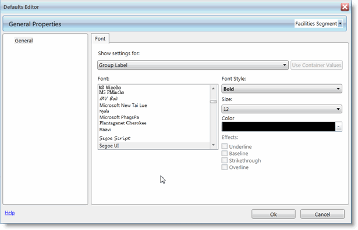Toggle the Underline checkbox

pyautogui.click(x=225, y=146)
